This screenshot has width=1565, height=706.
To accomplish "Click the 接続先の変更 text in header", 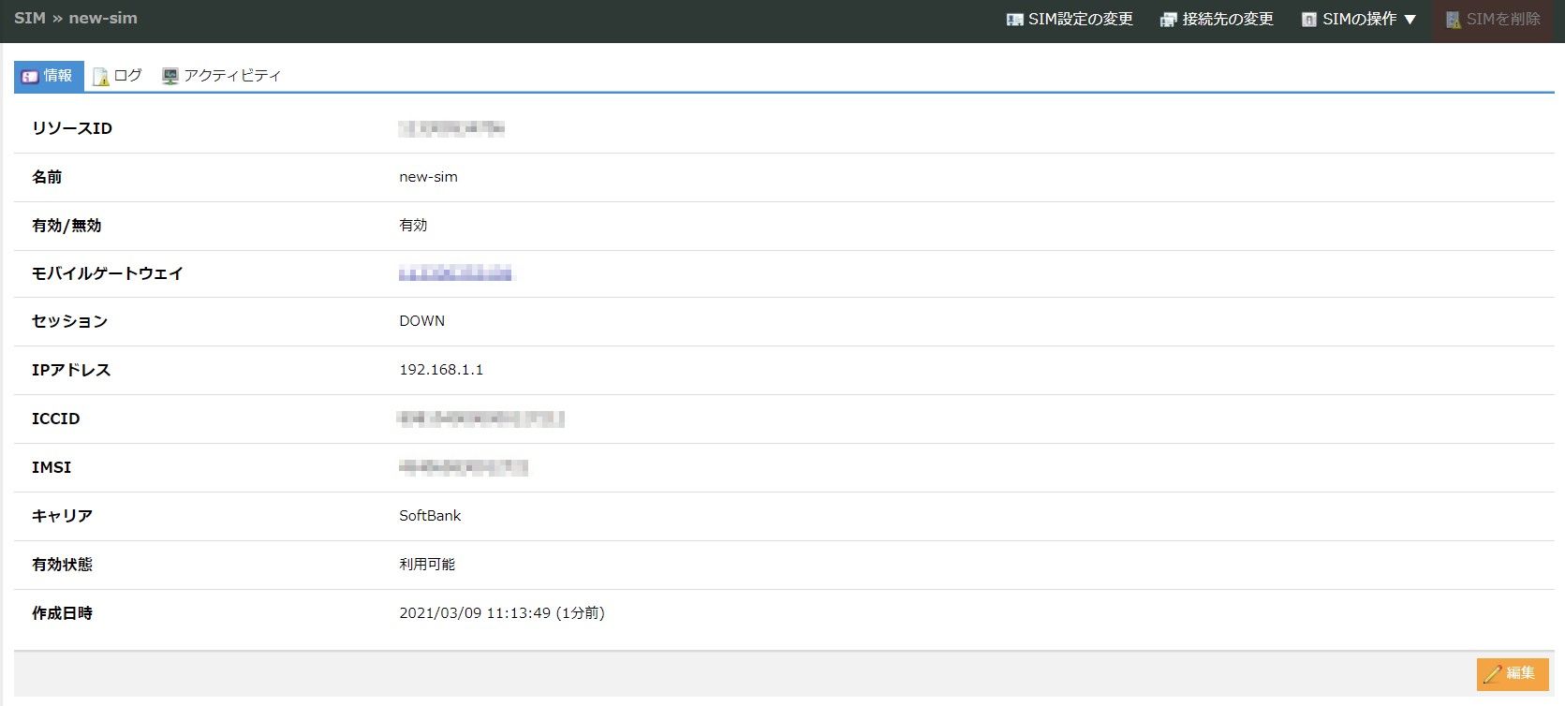I will tap(1228, 20).
